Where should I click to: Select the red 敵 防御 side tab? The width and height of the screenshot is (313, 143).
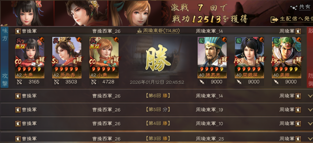[310, 58]
